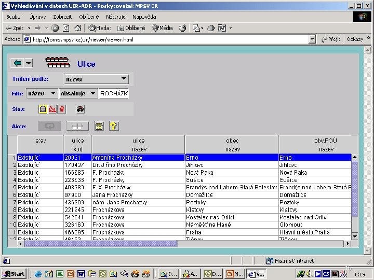Click the table grid action button

pos(77,126)
